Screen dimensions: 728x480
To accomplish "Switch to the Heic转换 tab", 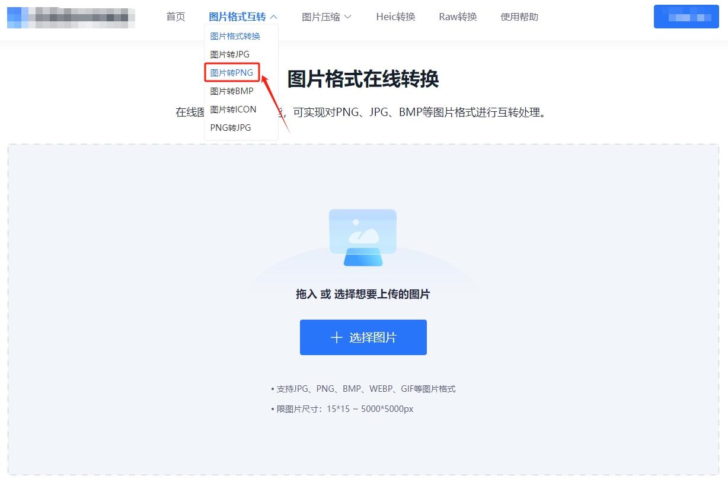I will click(x=395, y=17).
